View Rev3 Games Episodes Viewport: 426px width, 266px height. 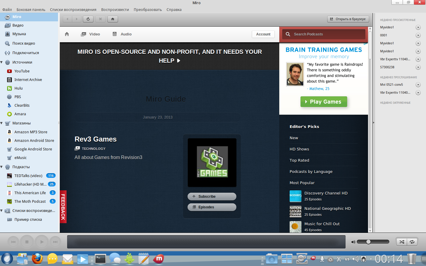click(212, 207)
